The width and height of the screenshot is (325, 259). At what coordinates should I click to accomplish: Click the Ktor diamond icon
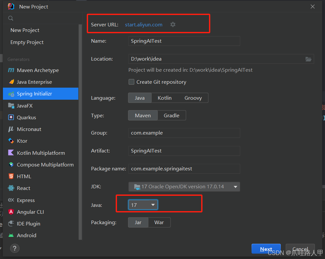11,141
